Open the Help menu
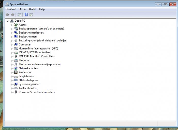 pyautogui.click(x=42, y=9)
